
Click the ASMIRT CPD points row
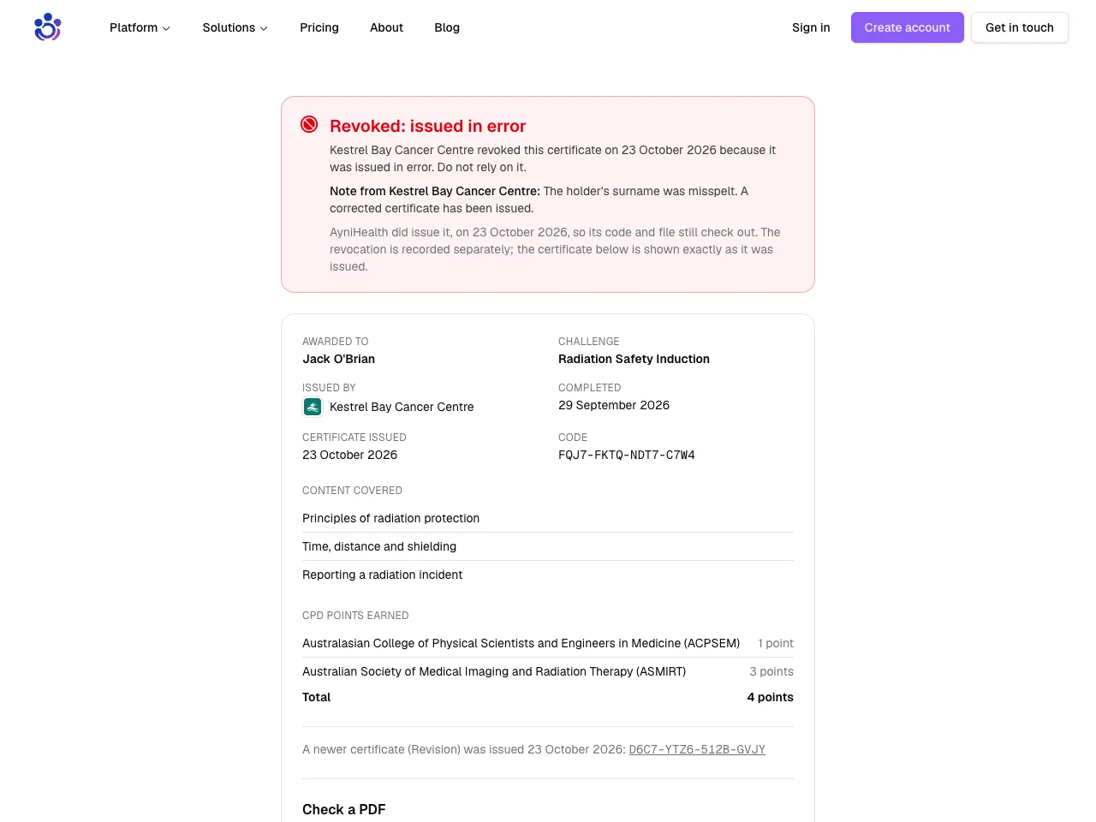[x=548, y=671]
